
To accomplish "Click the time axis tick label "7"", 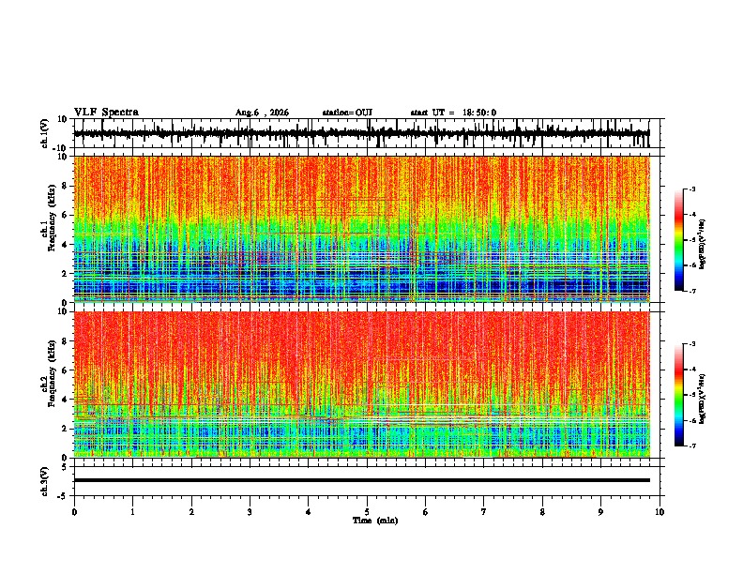I will pos(484,512).
